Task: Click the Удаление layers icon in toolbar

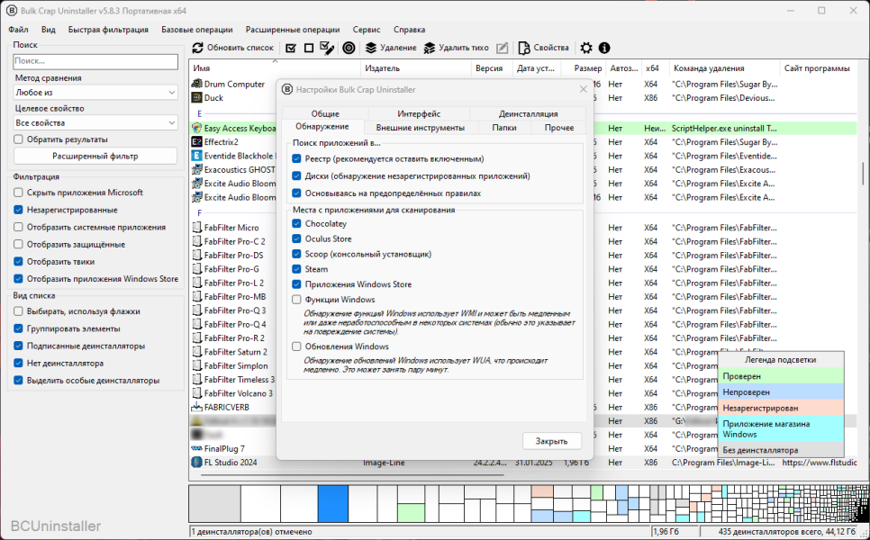Action: [x=371, y=49]
